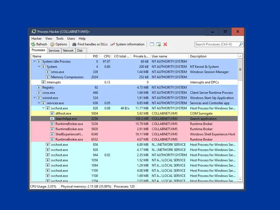Screen dimensions: 280x210
Task: Click the dllhost.exe process icon
Action: [52, 113]
